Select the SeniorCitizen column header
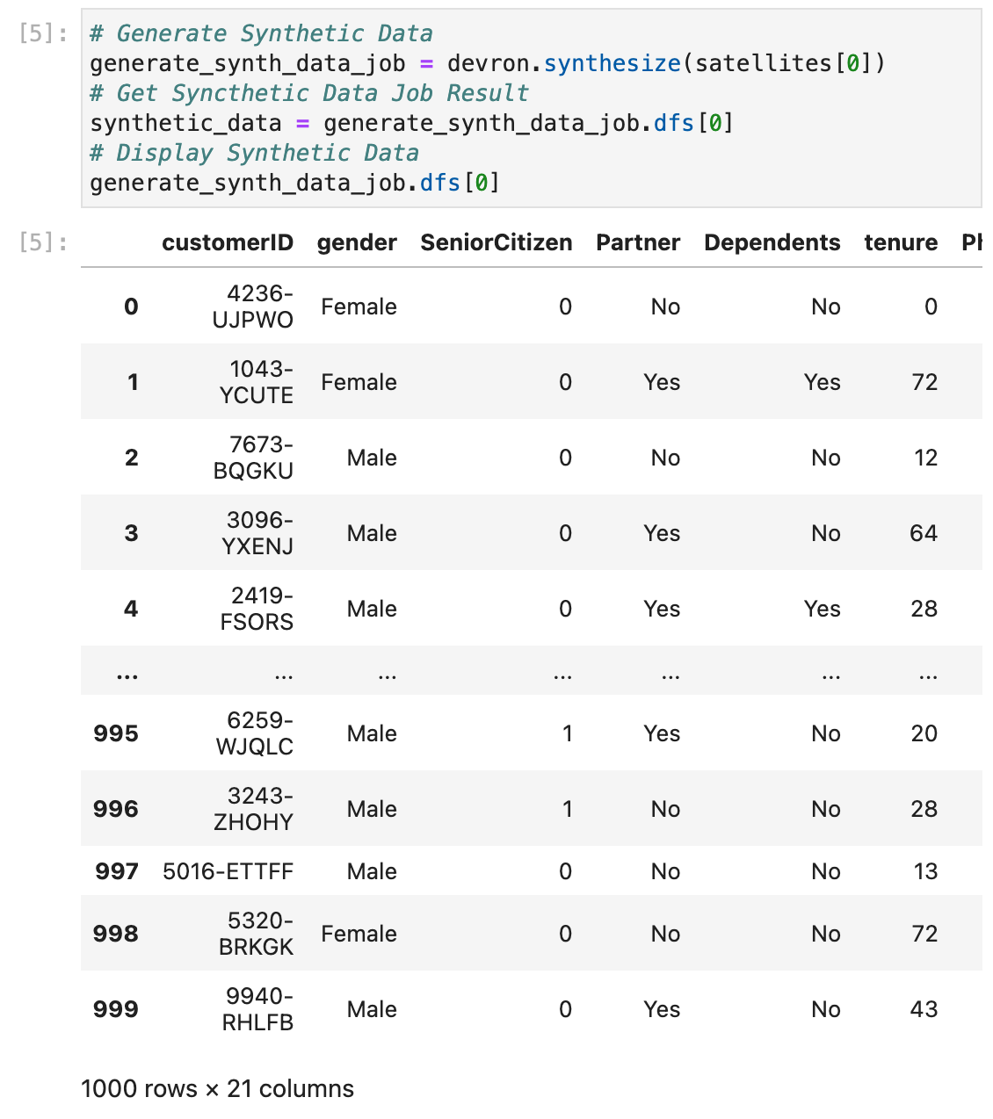The image size is (993, 1119). (x=496, y=243)
